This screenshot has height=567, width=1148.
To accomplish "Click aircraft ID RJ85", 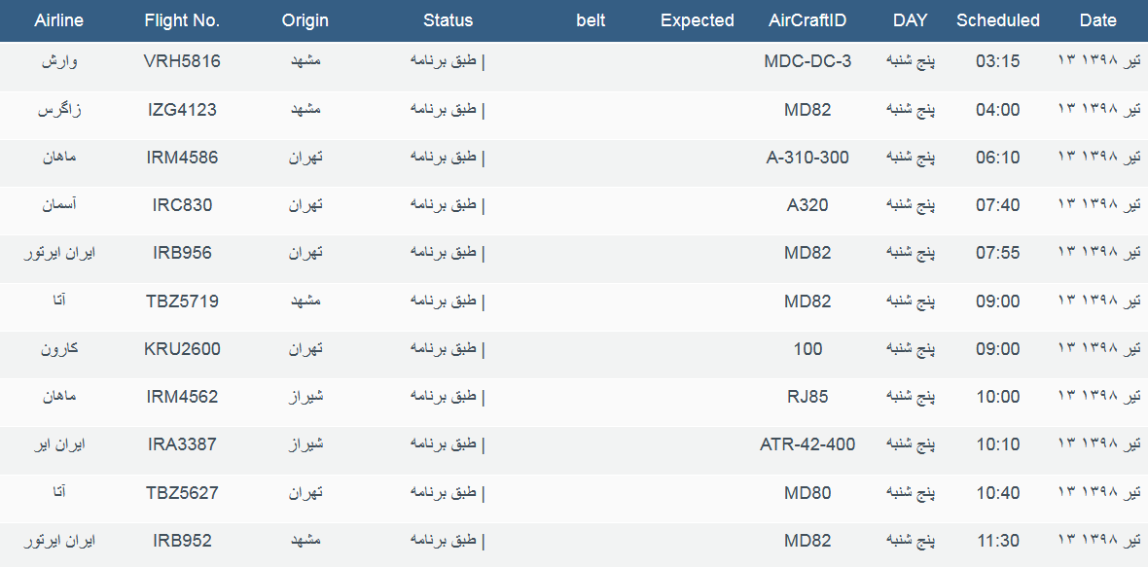I will (807, 397).
